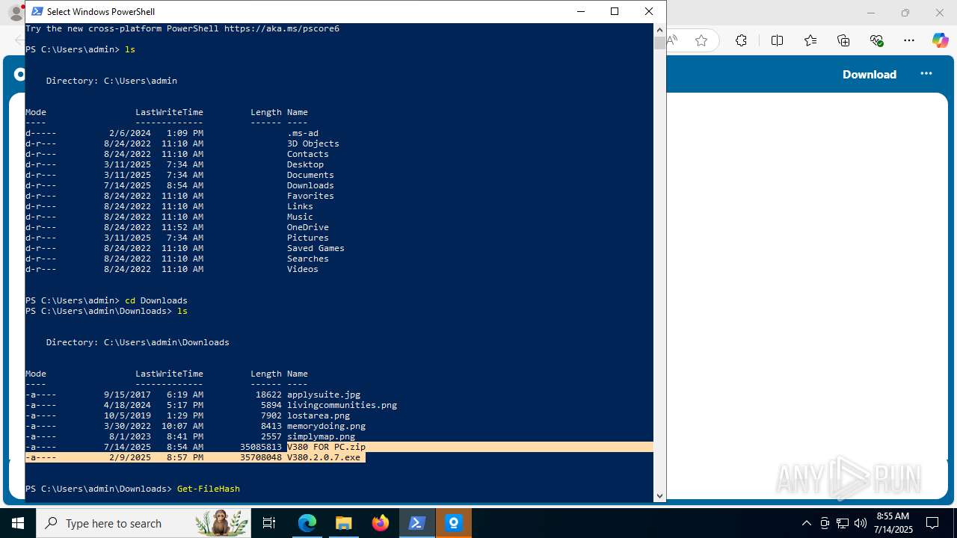This screenshot has width=957, height=538.
Task: Click the Saved Games directory row
Action: (x=185, y=248)
